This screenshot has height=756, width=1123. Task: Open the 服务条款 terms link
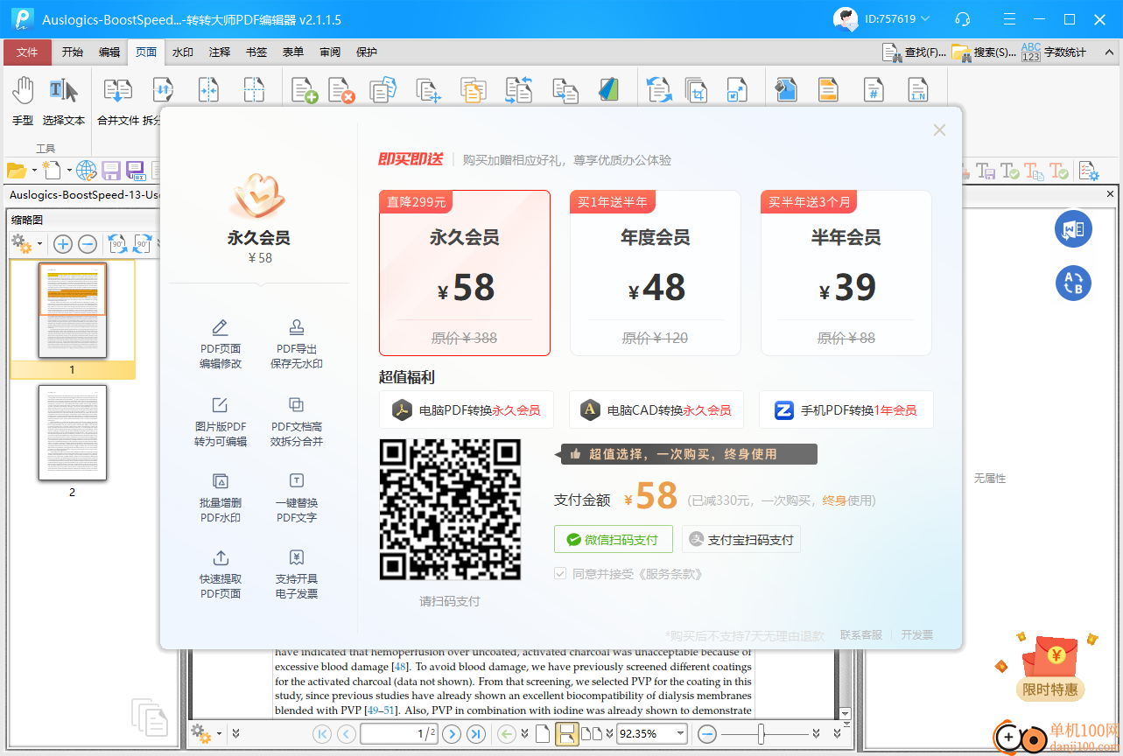coord(671,575)
